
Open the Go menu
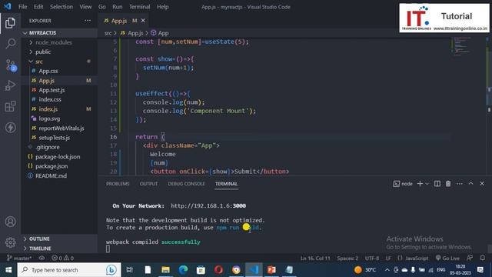point(102,7)
